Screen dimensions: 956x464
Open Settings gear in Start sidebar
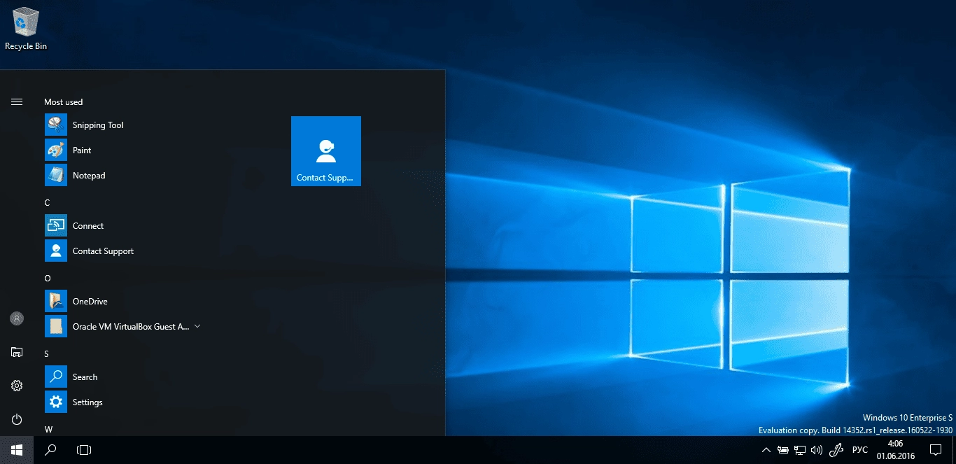(17, 386)
